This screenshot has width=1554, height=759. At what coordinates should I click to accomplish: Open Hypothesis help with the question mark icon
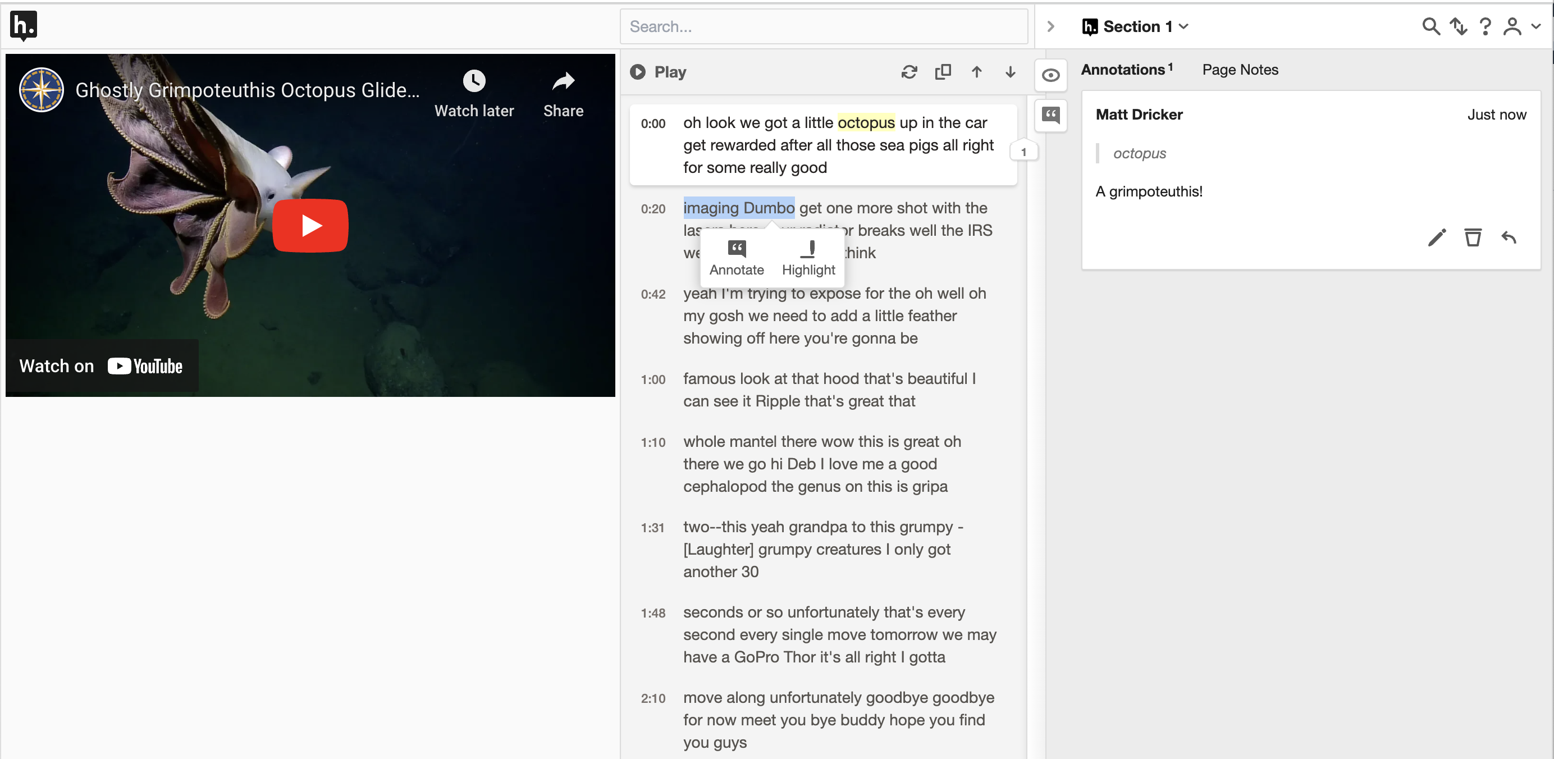point(1486,26)
